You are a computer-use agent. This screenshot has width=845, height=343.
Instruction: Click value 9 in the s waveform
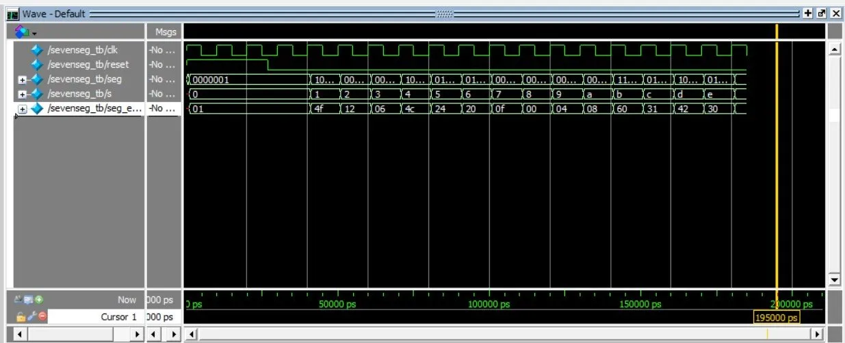[559, 94]
